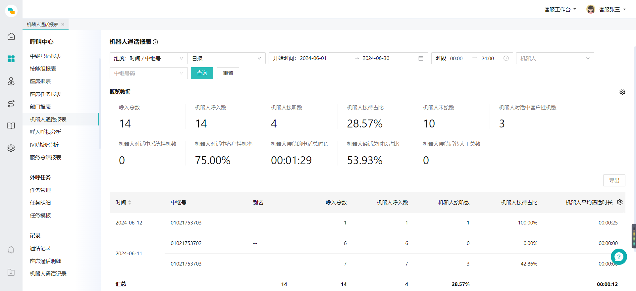Screen dimensions: 636x291
Task: Open the knowledge book icon in rail
Action: click(x=11, y=126)
